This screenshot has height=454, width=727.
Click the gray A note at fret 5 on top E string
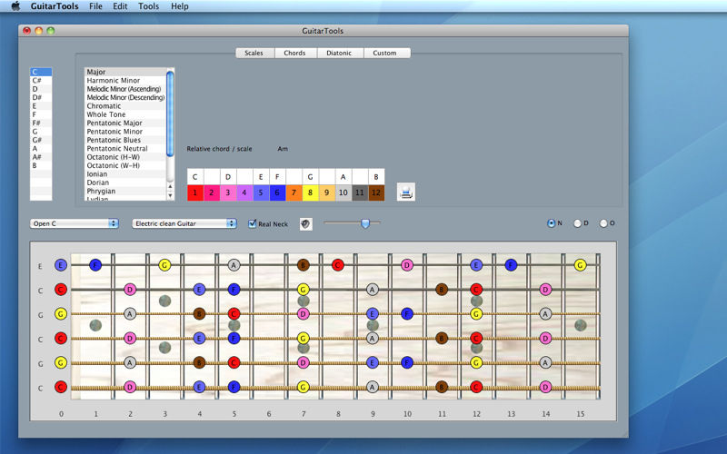pyautogui.click(x=234, y=265)
